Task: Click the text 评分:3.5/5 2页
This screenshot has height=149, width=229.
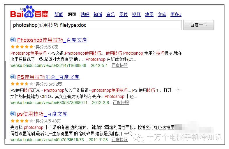Action: 49,84
